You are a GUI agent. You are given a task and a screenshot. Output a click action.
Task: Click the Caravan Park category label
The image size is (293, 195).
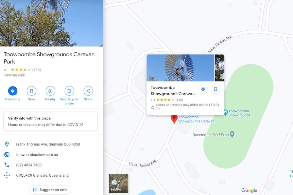pyautogui.click(x=14, y=75)
